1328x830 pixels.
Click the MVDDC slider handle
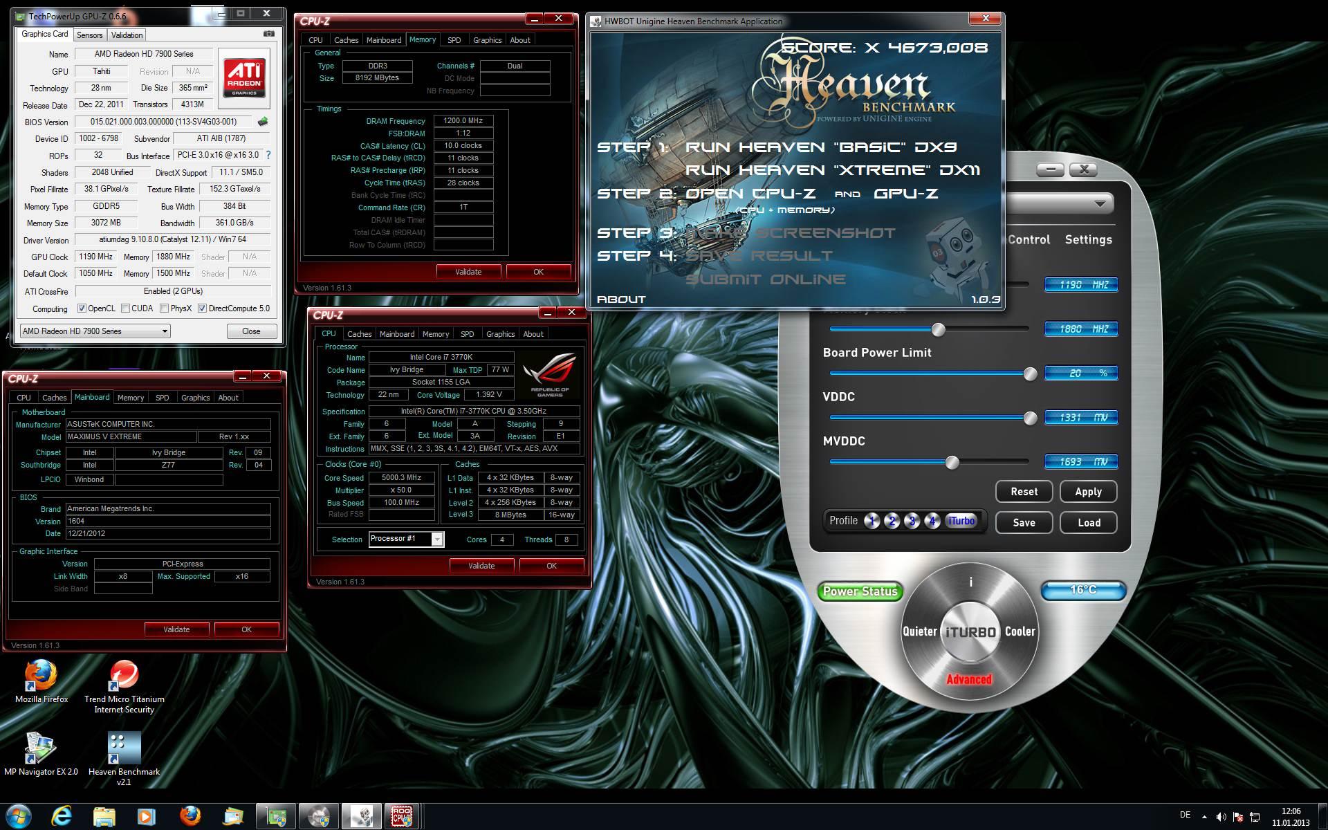952,462
